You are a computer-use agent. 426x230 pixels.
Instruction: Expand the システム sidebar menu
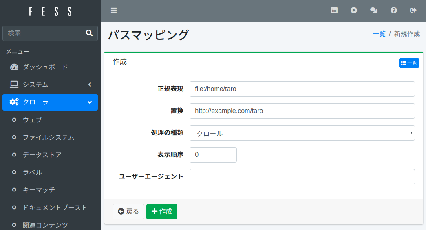pyautogui.click(x=50, y=85)
